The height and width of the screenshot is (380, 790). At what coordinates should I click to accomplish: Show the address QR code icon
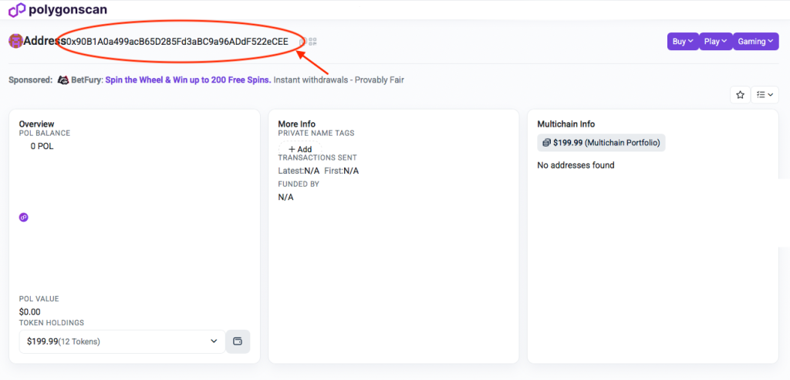tap(313, 42)
